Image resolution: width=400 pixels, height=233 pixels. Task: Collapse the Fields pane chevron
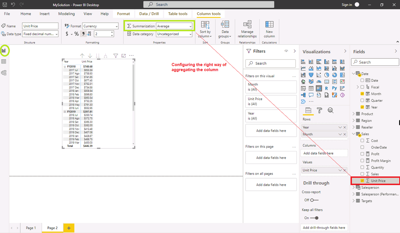click(x=396, y=51)
